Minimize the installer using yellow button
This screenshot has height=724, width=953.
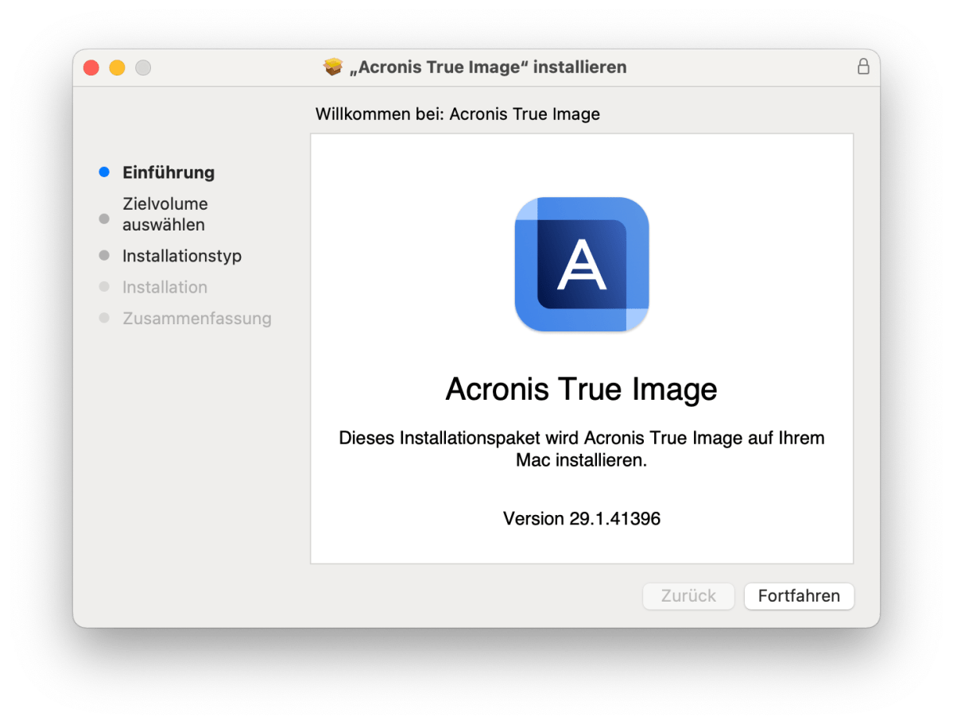click(118, 68)
